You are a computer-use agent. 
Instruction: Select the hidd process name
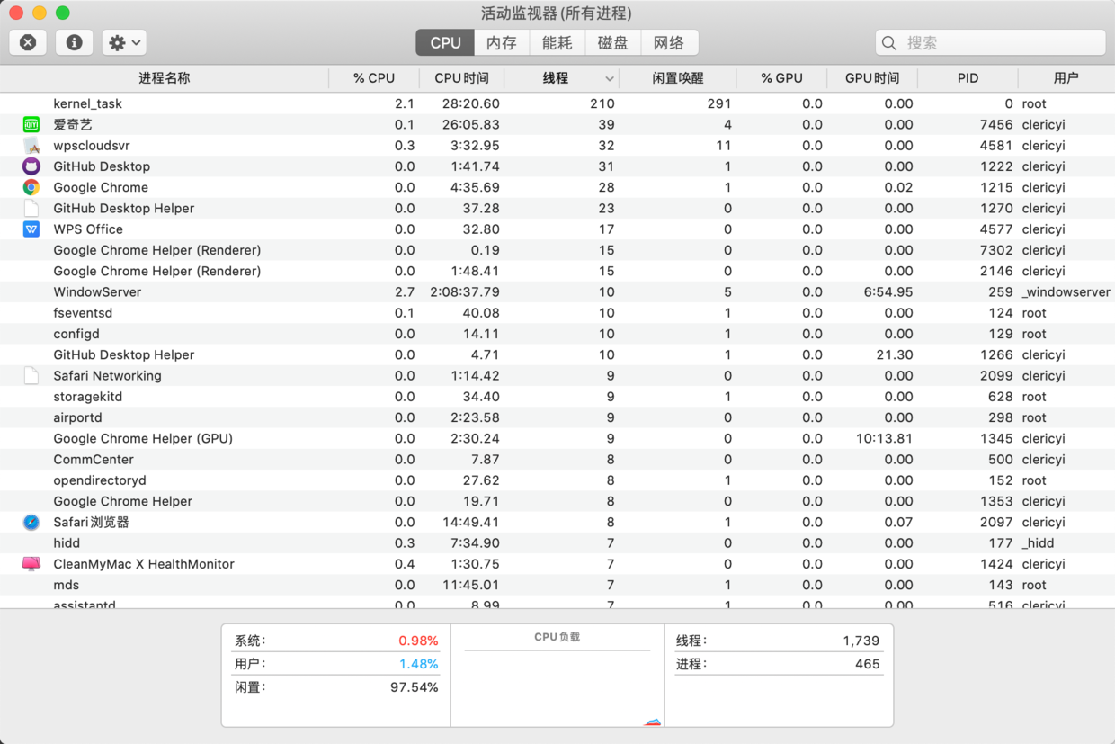pyautogui.click(x=67, y=543)
